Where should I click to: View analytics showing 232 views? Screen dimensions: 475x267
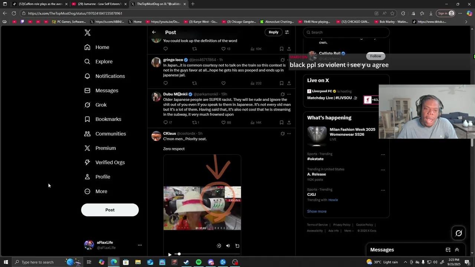tap(256, 83)
